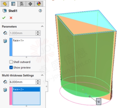Collapse the Multi-thickness Settings section
The width and height of the screenshot is (118, 108).
42,75
